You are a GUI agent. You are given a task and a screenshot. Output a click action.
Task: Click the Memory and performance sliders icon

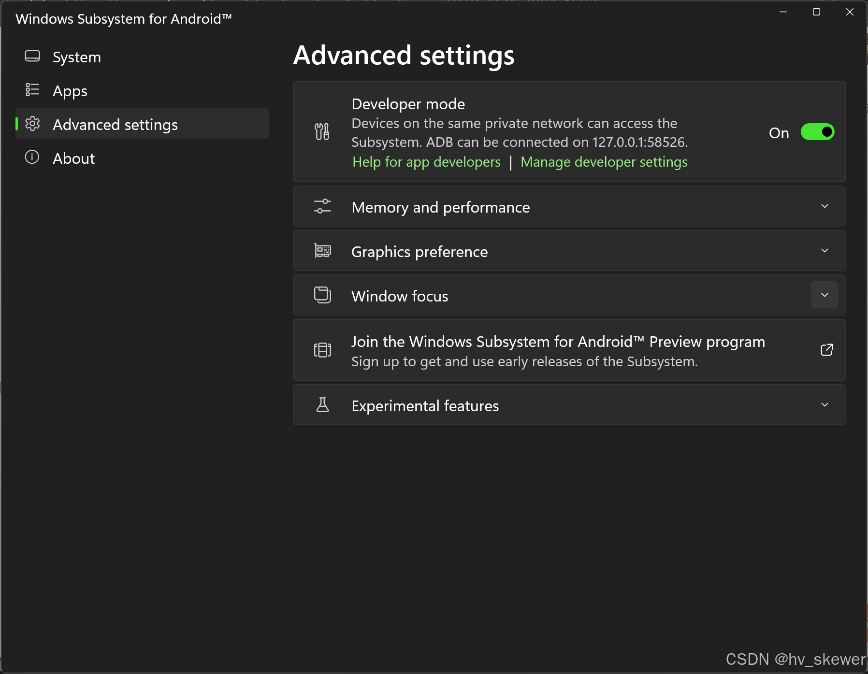pyautogui.click(x=322, y=206)
